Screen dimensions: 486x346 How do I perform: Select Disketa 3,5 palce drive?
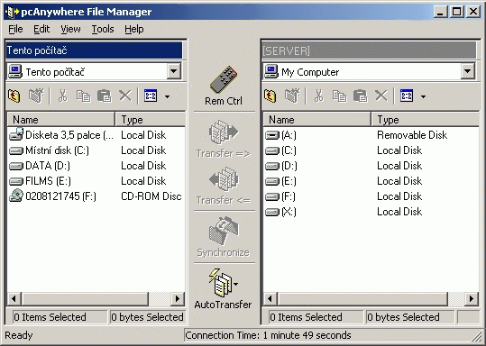(61, 135)
